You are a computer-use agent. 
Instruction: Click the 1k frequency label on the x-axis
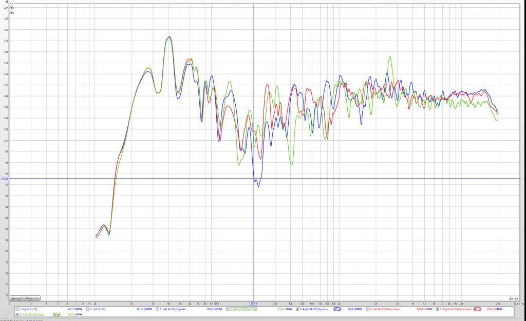339,304
